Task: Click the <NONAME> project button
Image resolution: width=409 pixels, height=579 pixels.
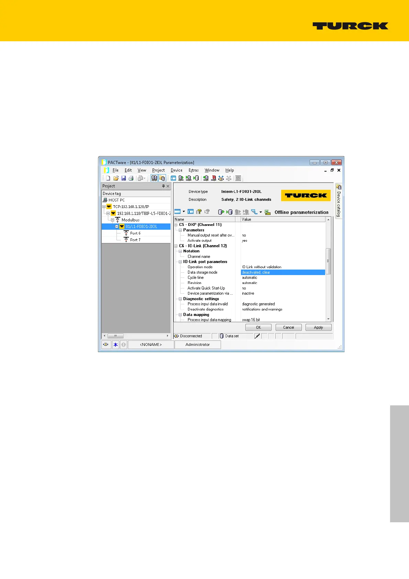Action: 151,345
